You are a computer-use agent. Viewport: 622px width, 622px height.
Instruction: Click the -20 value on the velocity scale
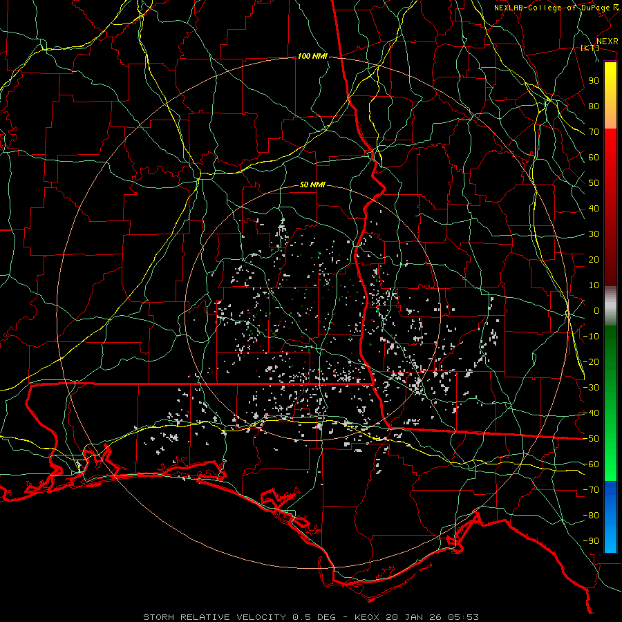pyautogui.click(x=591, y=361)
